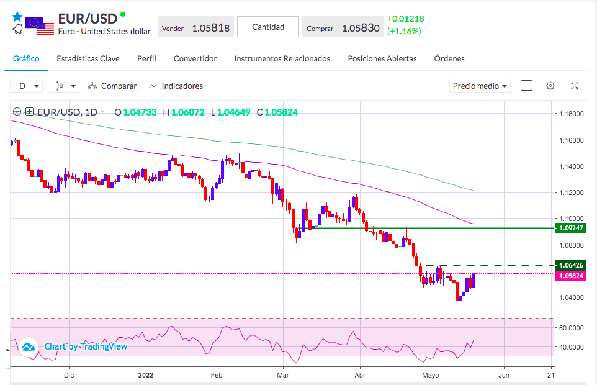Click the Mar date label
Image resolution: width=597 pixels, height=385 pixels.
283,375
